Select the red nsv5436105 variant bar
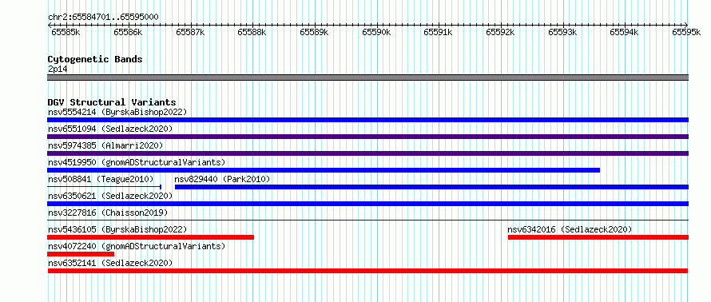 [x=150, y=237]
